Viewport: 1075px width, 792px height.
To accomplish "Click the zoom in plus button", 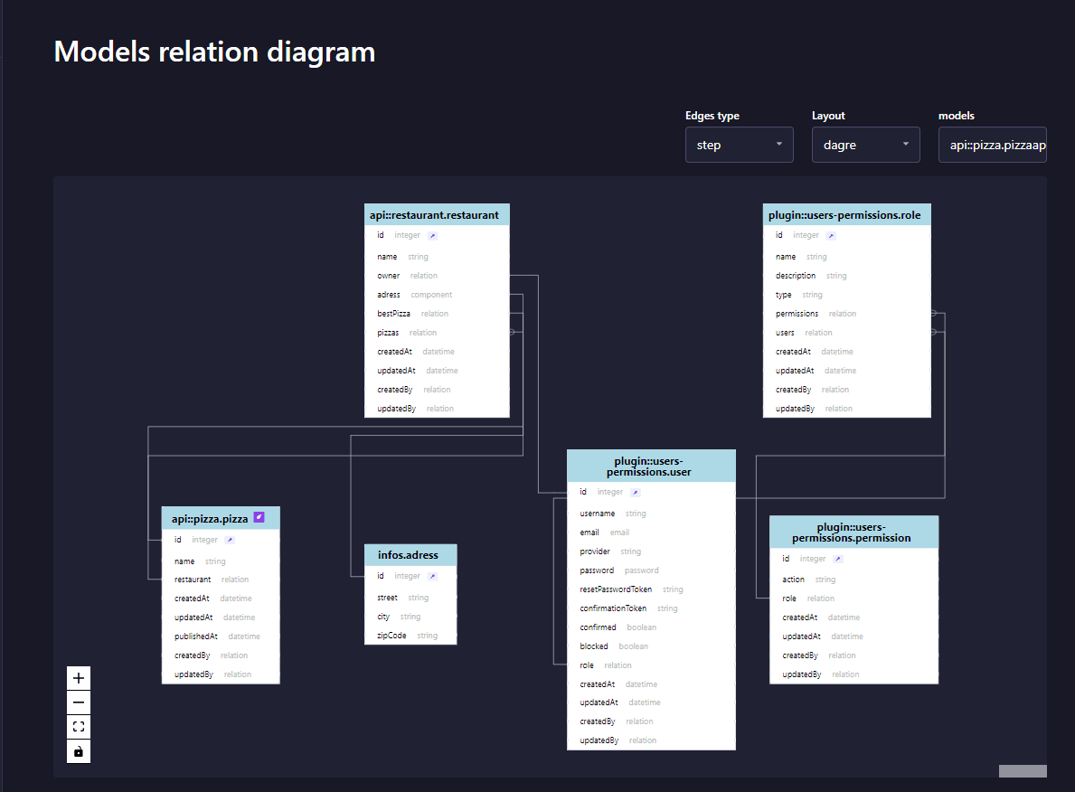I will click(79, 678).
